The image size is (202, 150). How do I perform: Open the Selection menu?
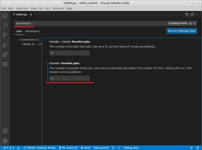pos(22,8)
